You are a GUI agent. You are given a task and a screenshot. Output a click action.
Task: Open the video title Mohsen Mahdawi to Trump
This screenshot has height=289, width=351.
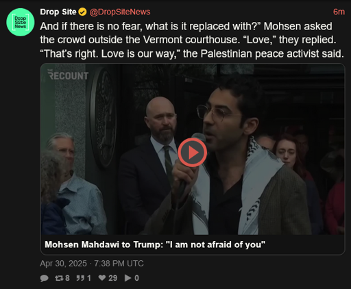point(155,244)
